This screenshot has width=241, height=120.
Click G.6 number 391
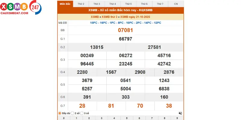coord(87,97)
